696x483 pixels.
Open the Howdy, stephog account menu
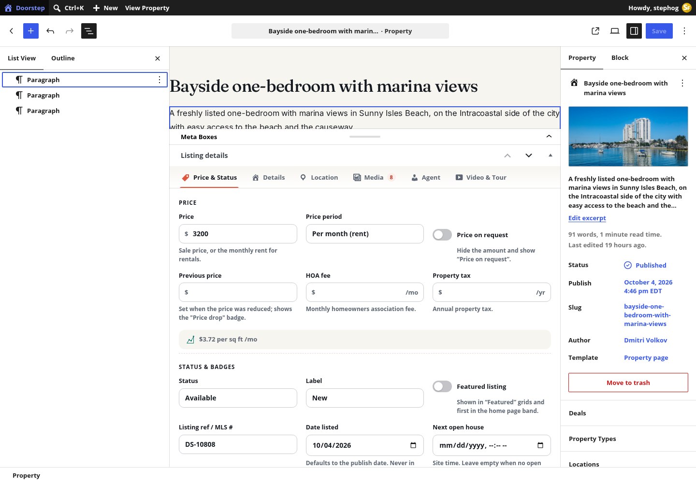tap(660, 8)
